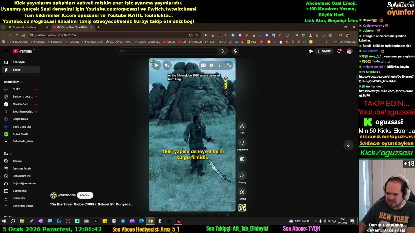
Task: Open Windows Start menu
Action: click(x=4, y=221)
